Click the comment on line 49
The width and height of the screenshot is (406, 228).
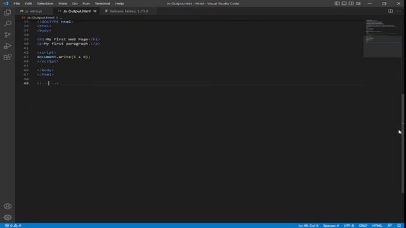pos(48,83)
